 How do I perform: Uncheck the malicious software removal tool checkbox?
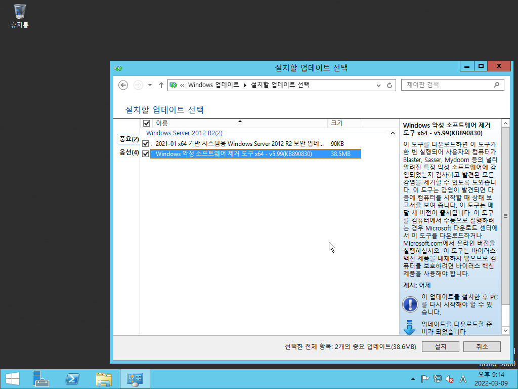coord(145,154)
